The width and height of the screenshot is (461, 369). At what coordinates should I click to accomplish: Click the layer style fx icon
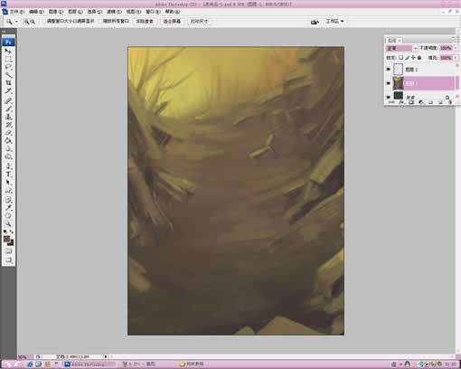(401, 102)
